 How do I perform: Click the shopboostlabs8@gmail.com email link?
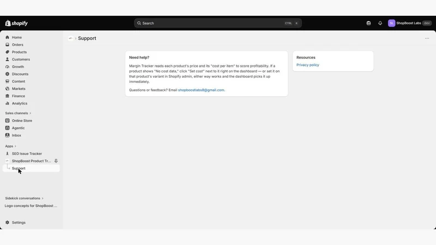[201, 90]
